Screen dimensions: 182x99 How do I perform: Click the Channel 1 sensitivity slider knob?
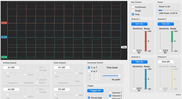[134, 51]
